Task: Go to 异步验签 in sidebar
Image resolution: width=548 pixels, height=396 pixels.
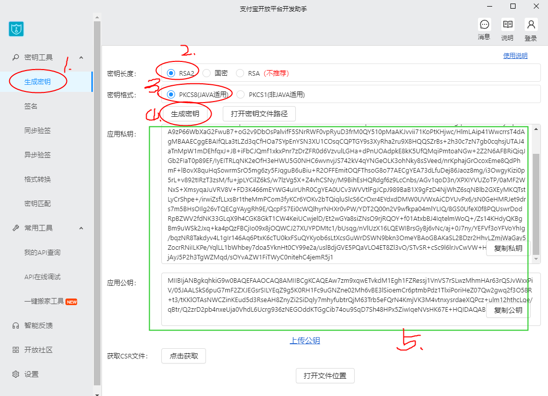Action: [x=38, y=155]
